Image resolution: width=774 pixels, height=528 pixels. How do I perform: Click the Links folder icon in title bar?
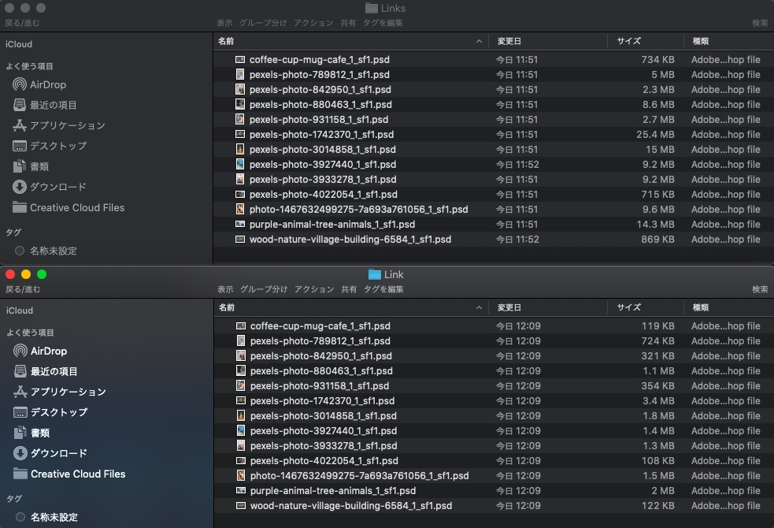[371, 8]
